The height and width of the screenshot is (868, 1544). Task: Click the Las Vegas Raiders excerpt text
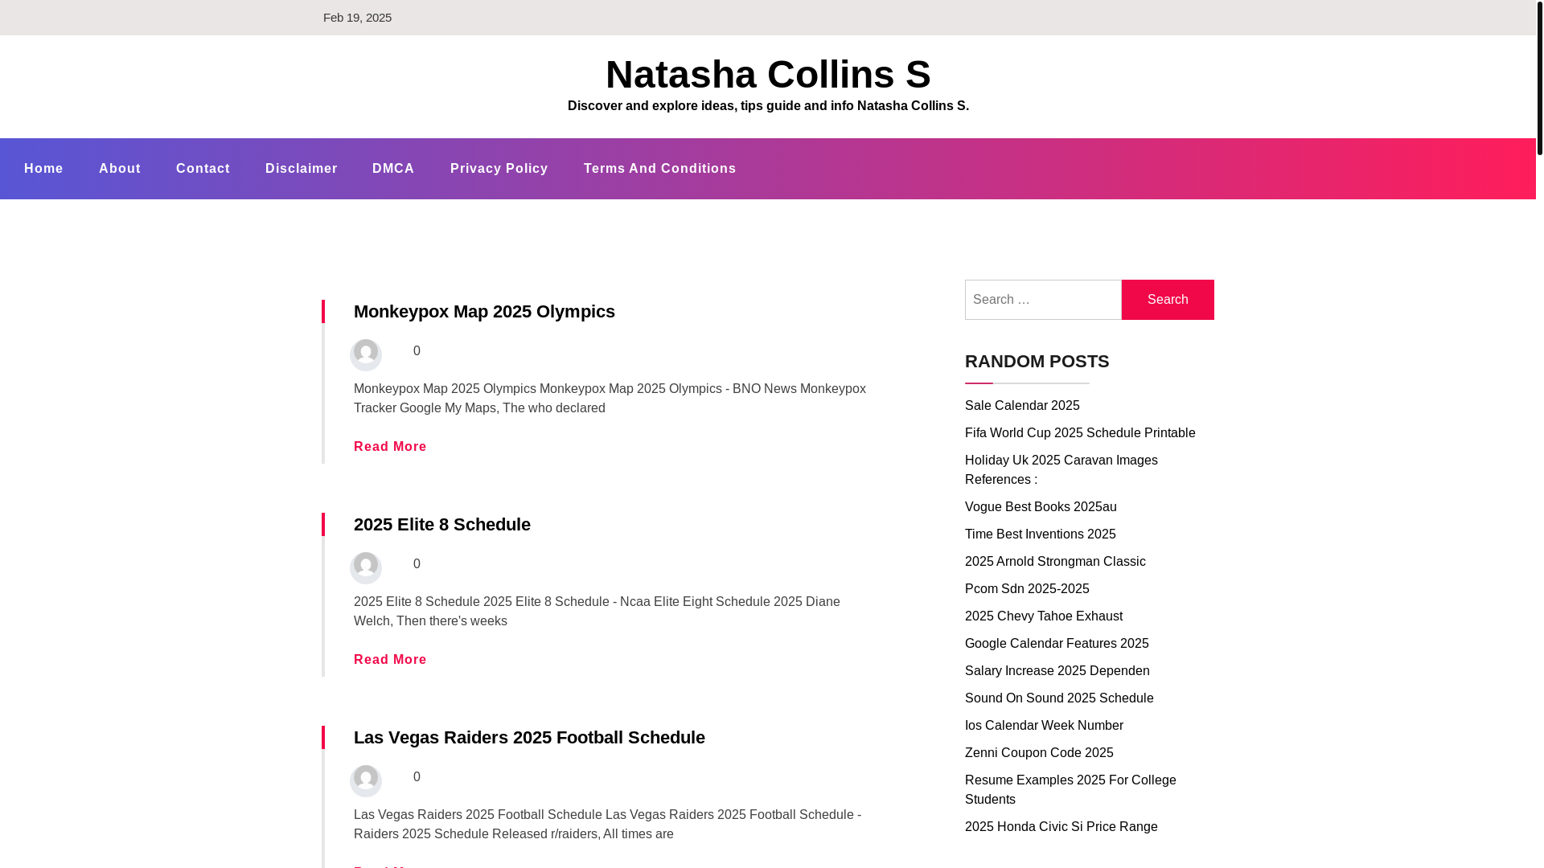pyautogui.click(x=607, y=825)
